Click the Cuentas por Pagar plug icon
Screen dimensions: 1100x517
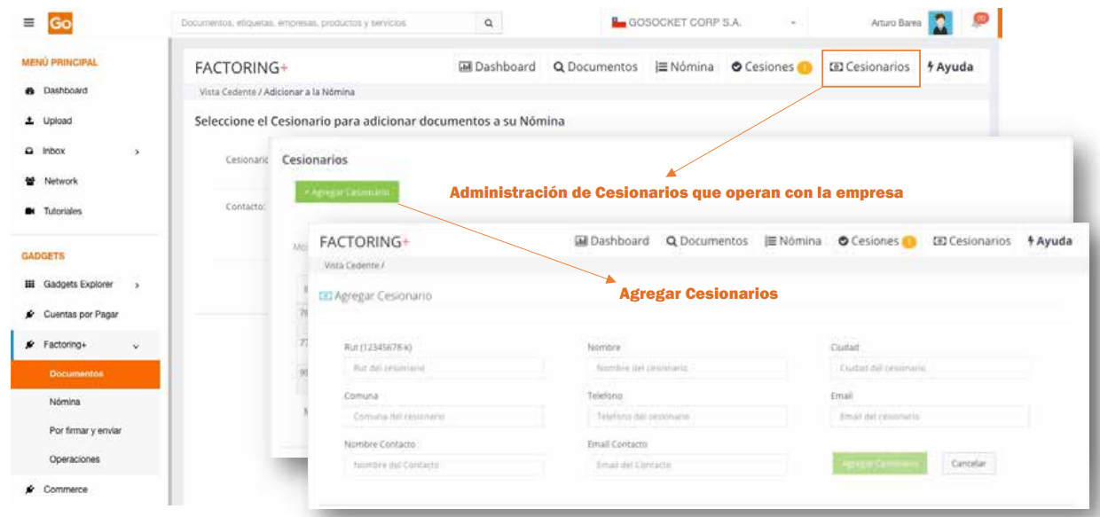[29, 314]
